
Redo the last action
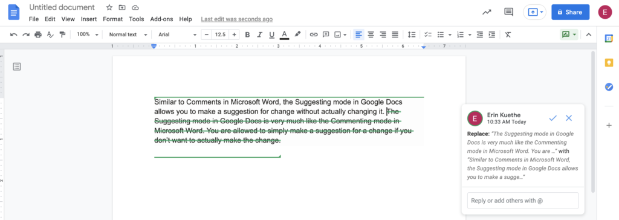tap(26, 35)
